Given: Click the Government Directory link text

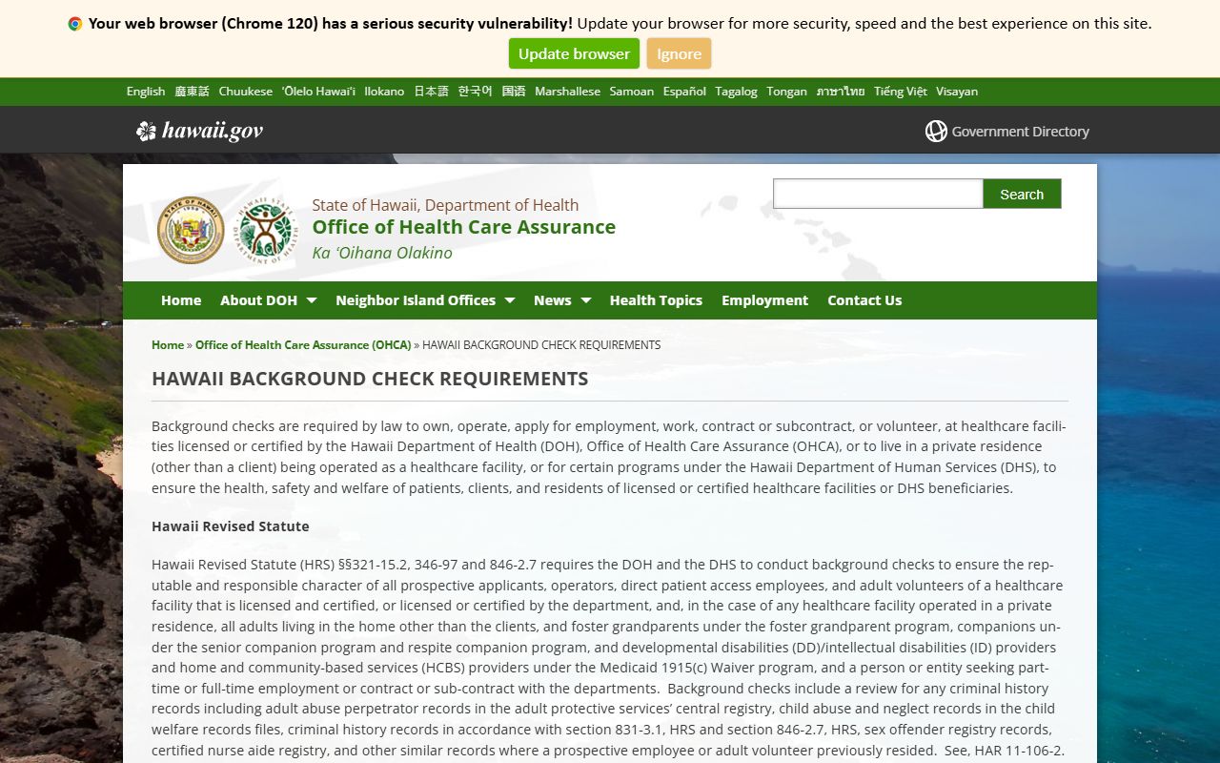Looking at the screenshot, I should click(1020, 132).
